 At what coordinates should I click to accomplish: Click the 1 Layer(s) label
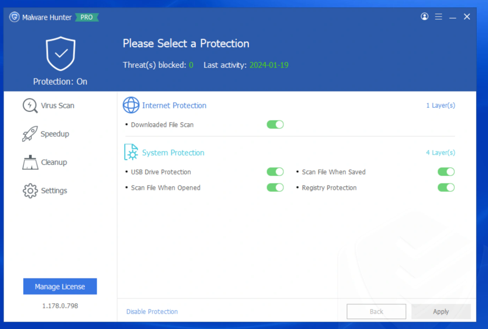click(441, 105)
